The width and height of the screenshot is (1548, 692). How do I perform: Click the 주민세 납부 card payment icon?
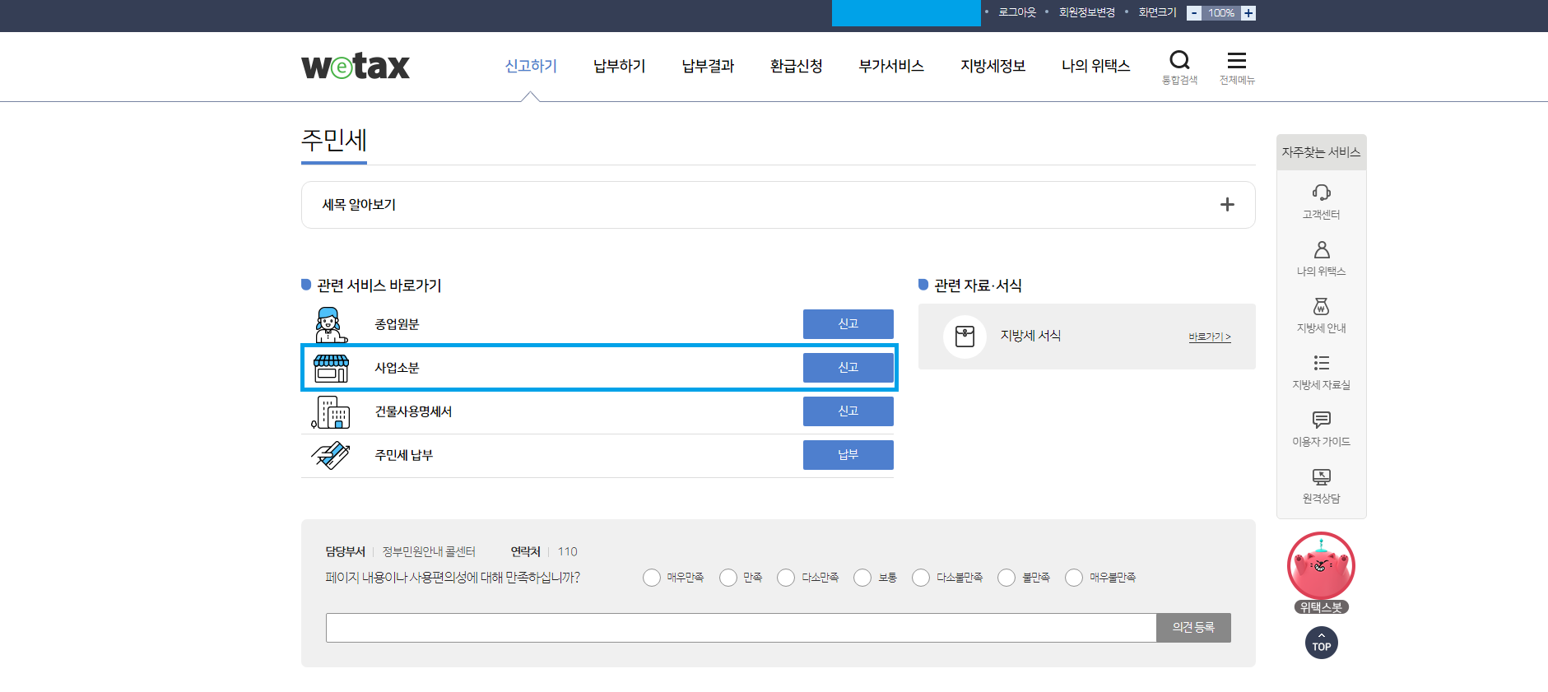331,455
